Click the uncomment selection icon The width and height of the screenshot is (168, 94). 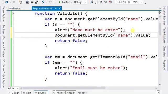110,2
